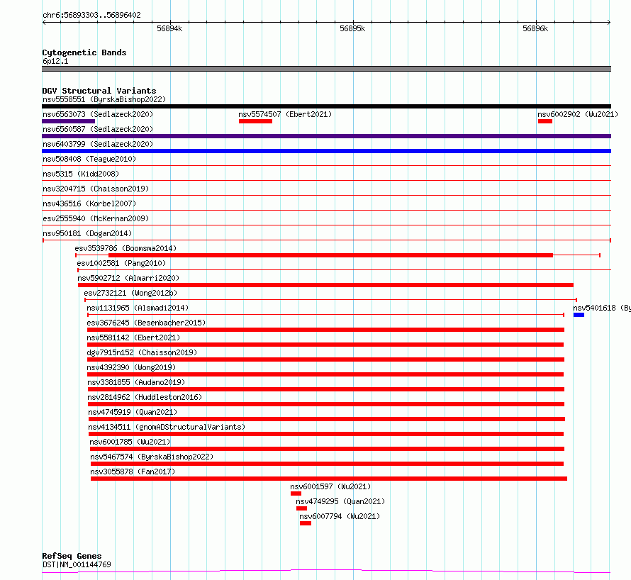Click the DST|NM_001144769 gene label
This screenshot has height=580, width=631.
[77, 564]
